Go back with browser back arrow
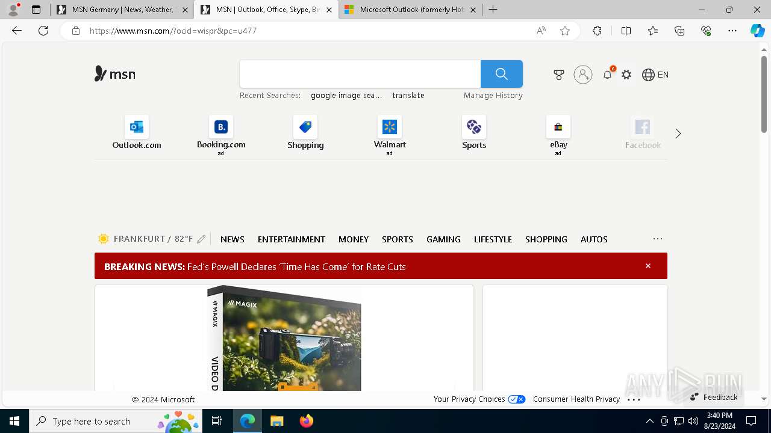The height and width of the screenshot is (433, 771). 17,31
